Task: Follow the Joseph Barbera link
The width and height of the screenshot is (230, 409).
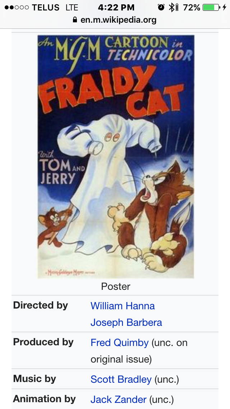Action: tap(126, 323)
